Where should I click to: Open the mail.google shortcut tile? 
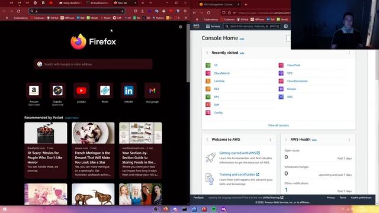pos(152,91)
